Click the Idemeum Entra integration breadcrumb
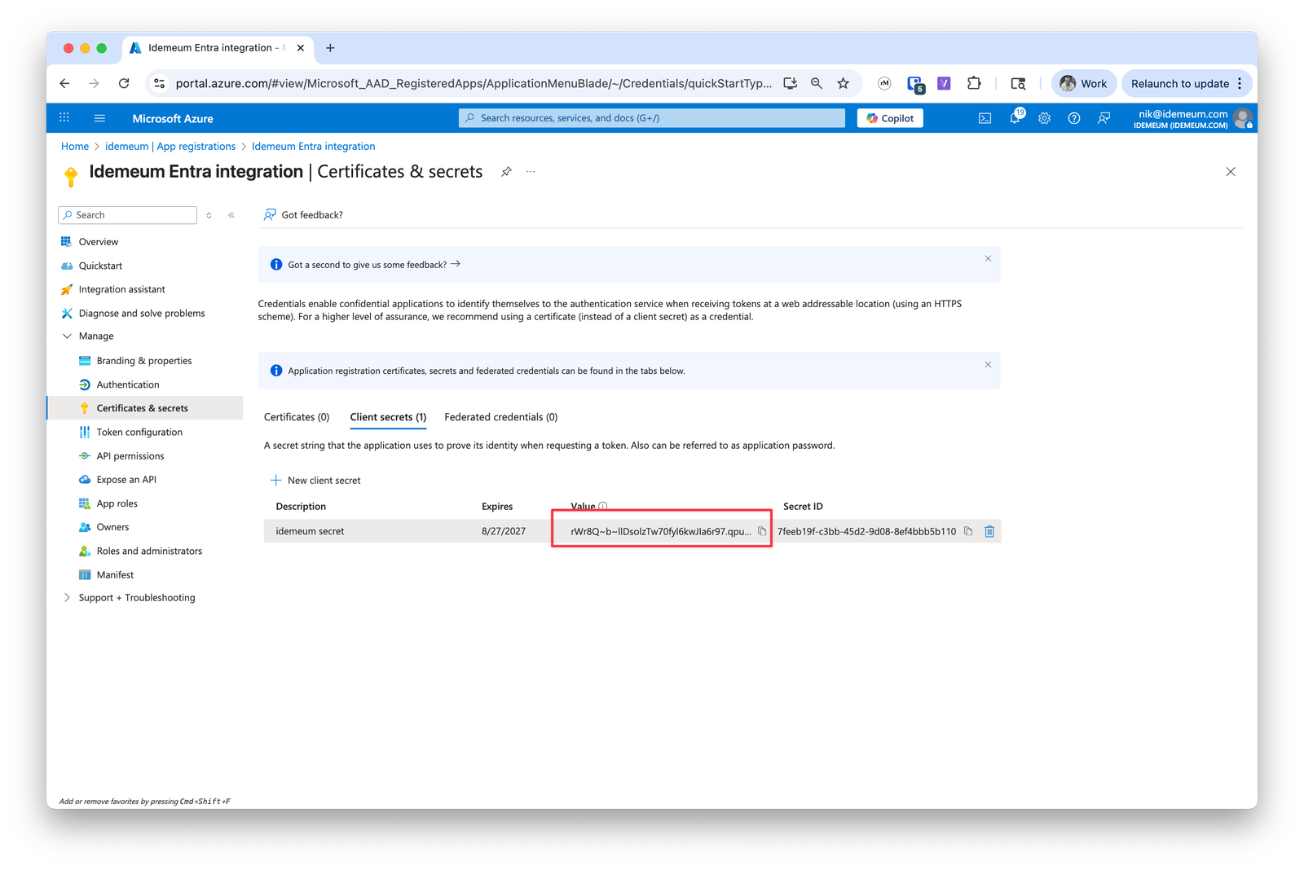1304x870 pixels. [314, 147]
